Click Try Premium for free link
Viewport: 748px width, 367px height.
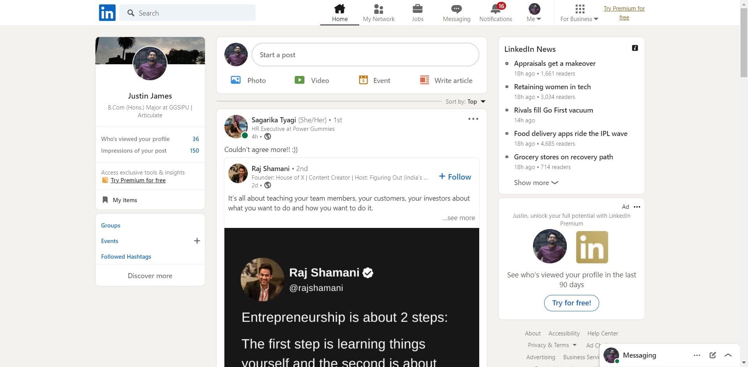click(624, 13)
